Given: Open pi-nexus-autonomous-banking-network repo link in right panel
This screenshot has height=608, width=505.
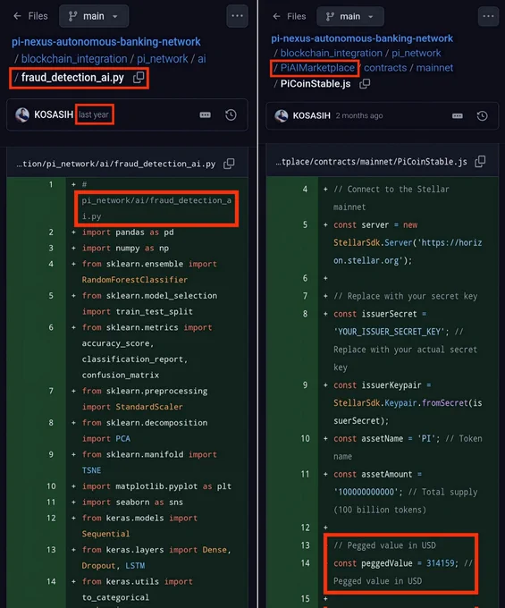Looking at the screenshot, I should point(362,38).
